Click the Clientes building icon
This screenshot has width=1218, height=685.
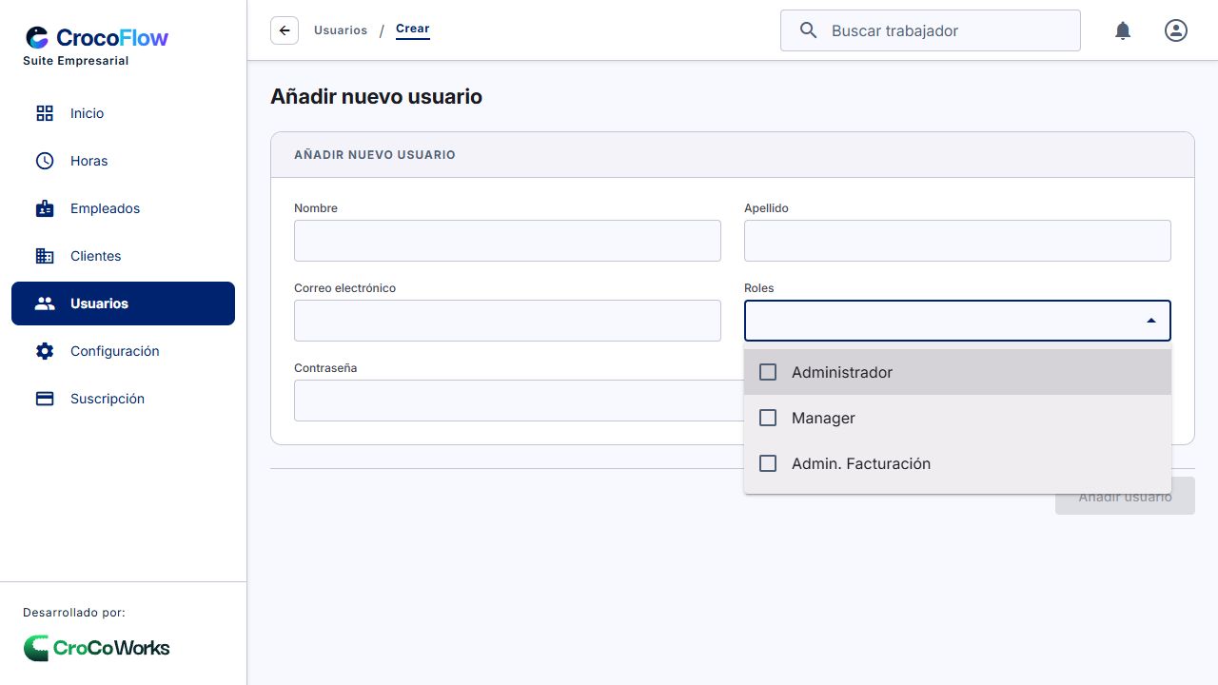45,256
